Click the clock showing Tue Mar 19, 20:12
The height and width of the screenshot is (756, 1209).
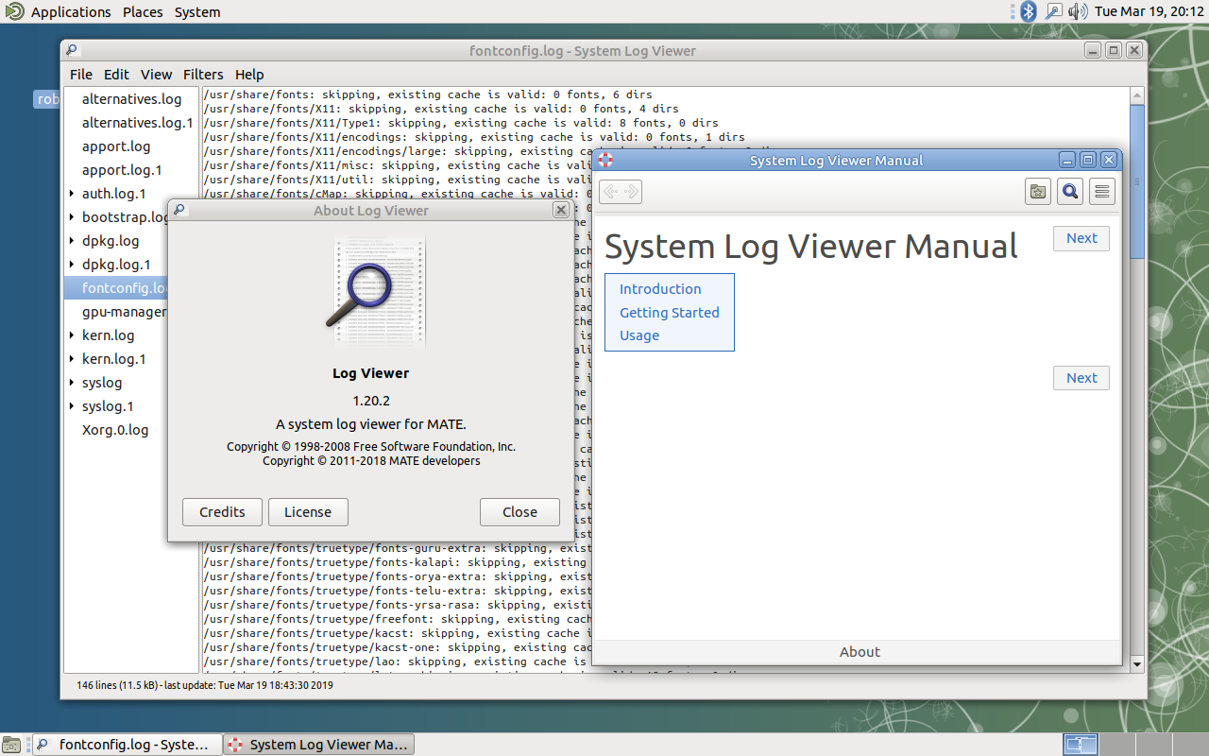pos(1148,11)
